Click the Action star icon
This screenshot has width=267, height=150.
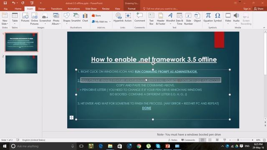[128, 16]
